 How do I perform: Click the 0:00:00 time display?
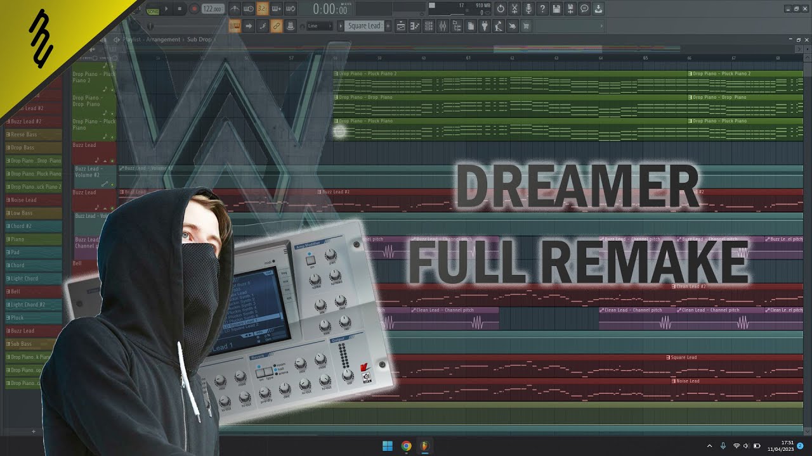[x=330, y=9]
